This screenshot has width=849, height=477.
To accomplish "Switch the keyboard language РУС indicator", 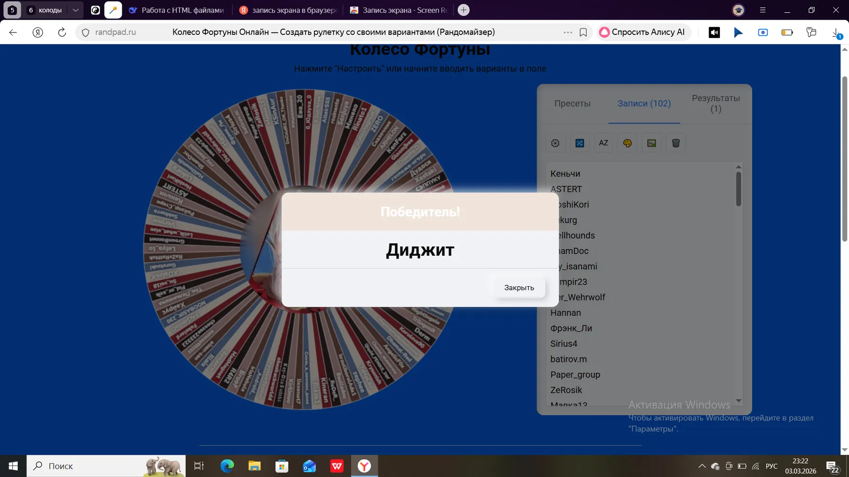I will point(771,467).
